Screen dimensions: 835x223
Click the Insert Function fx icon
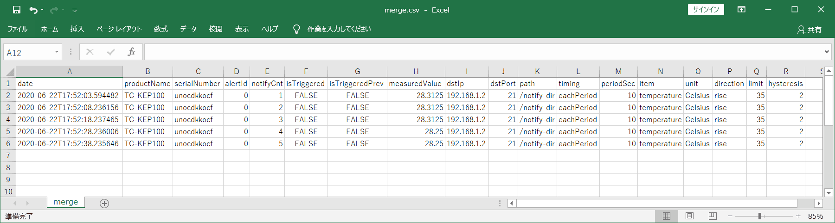[x=131, y=52]
